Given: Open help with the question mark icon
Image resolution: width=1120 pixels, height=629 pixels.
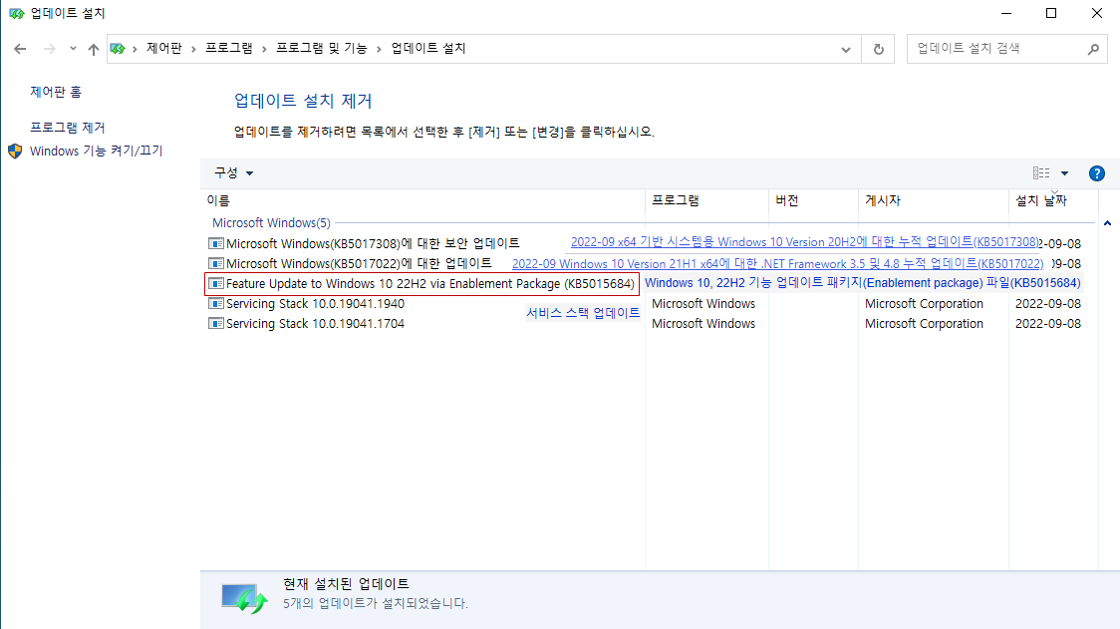Looking at the screenshot, I should tap(1096, 173).
